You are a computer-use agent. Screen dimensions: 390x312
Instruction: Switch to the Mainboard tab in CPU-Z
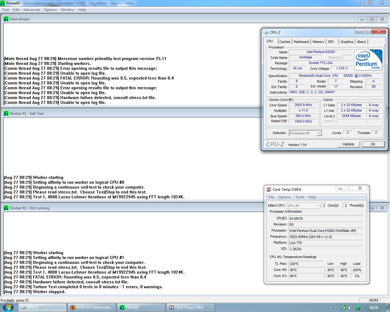pos(301,42)
